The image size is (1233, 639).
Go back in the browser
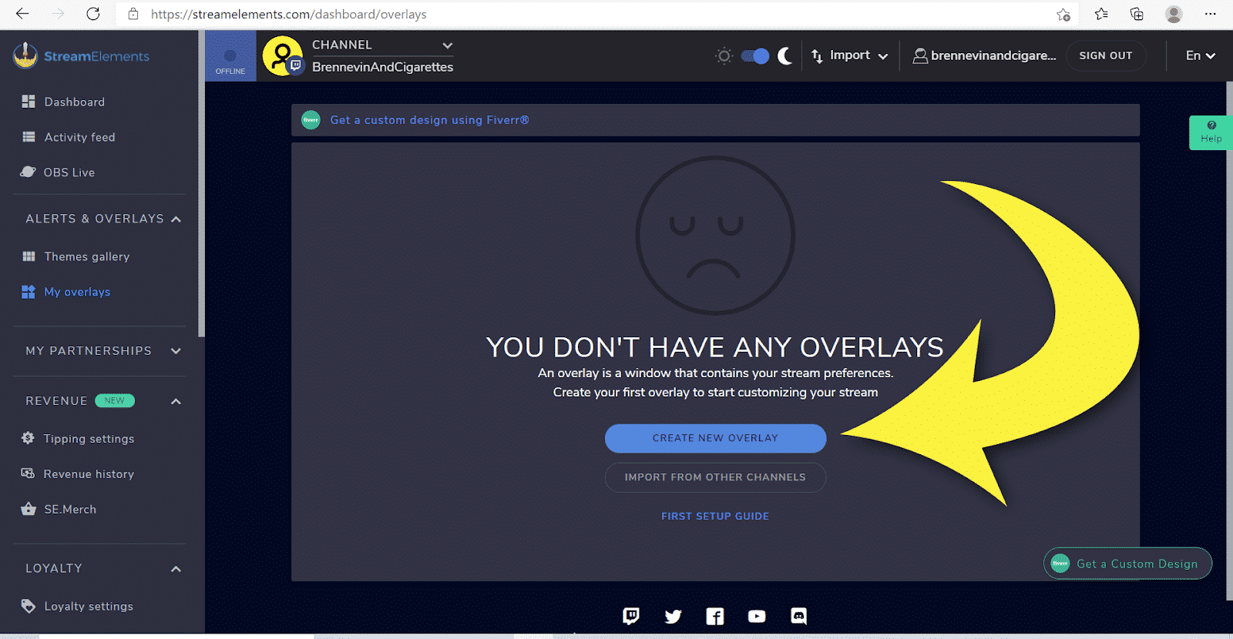click(22, 14)
